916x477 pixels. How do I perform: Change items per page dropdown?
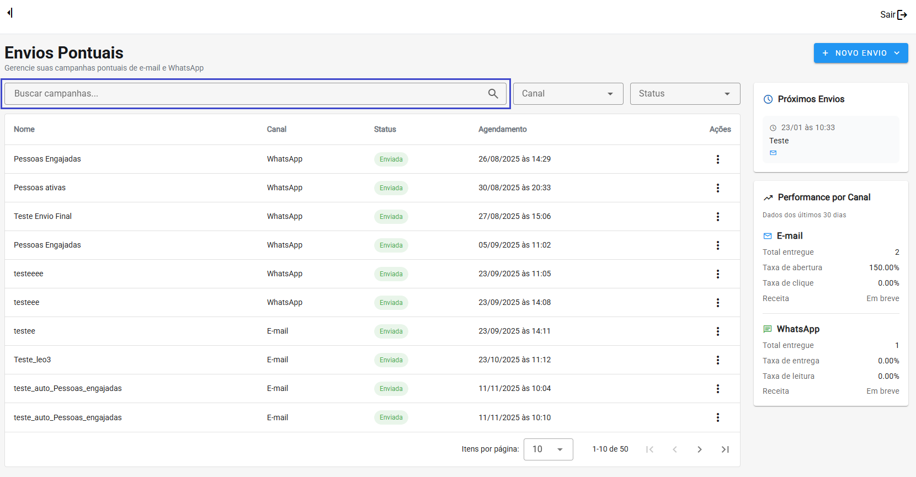(548, 449)
